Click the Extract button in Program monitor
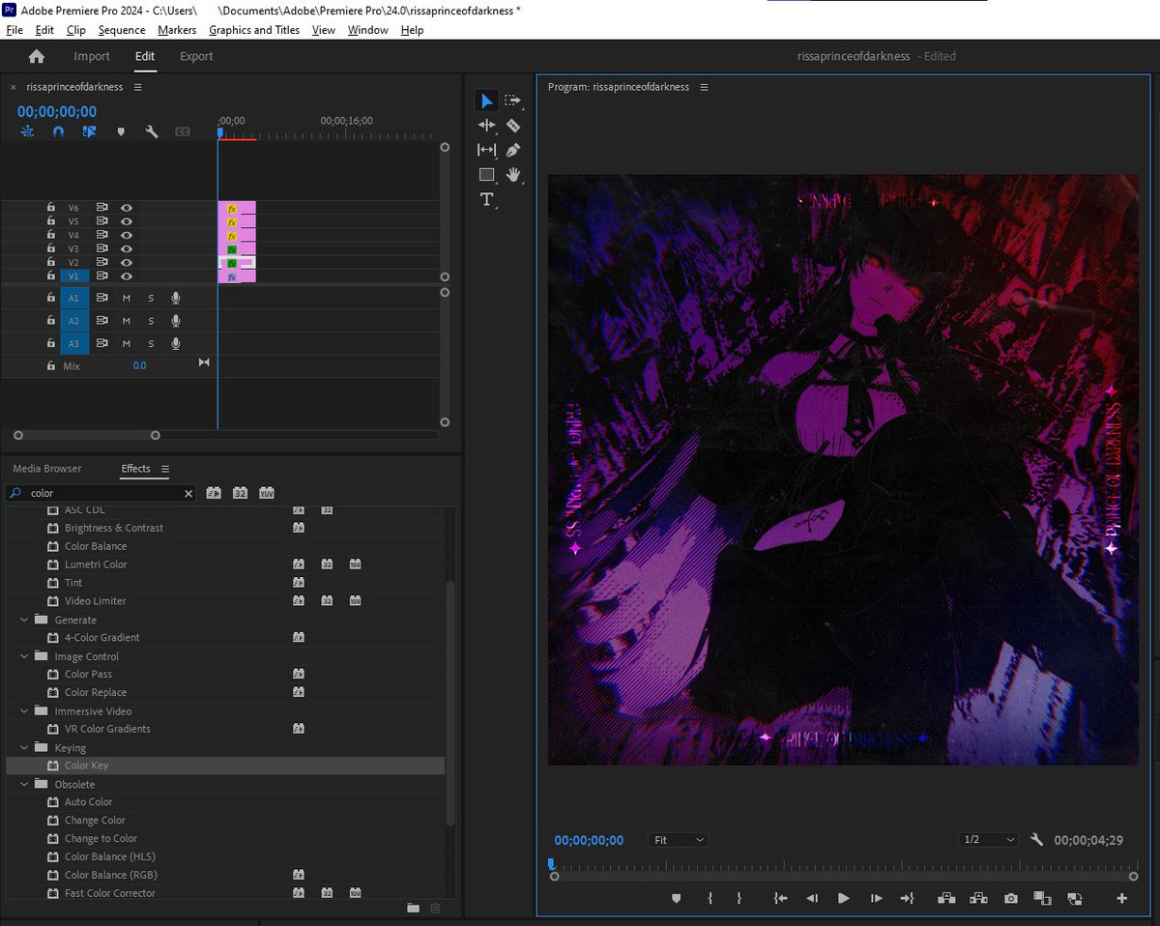Image resolution: width=1160 pixels, height=926 pixels. click(x=978, y=898)
